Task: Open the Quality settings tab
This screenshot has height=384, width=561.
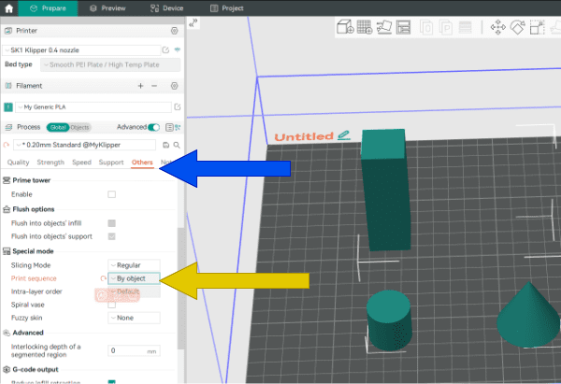Action: click(x=19, y=163)
